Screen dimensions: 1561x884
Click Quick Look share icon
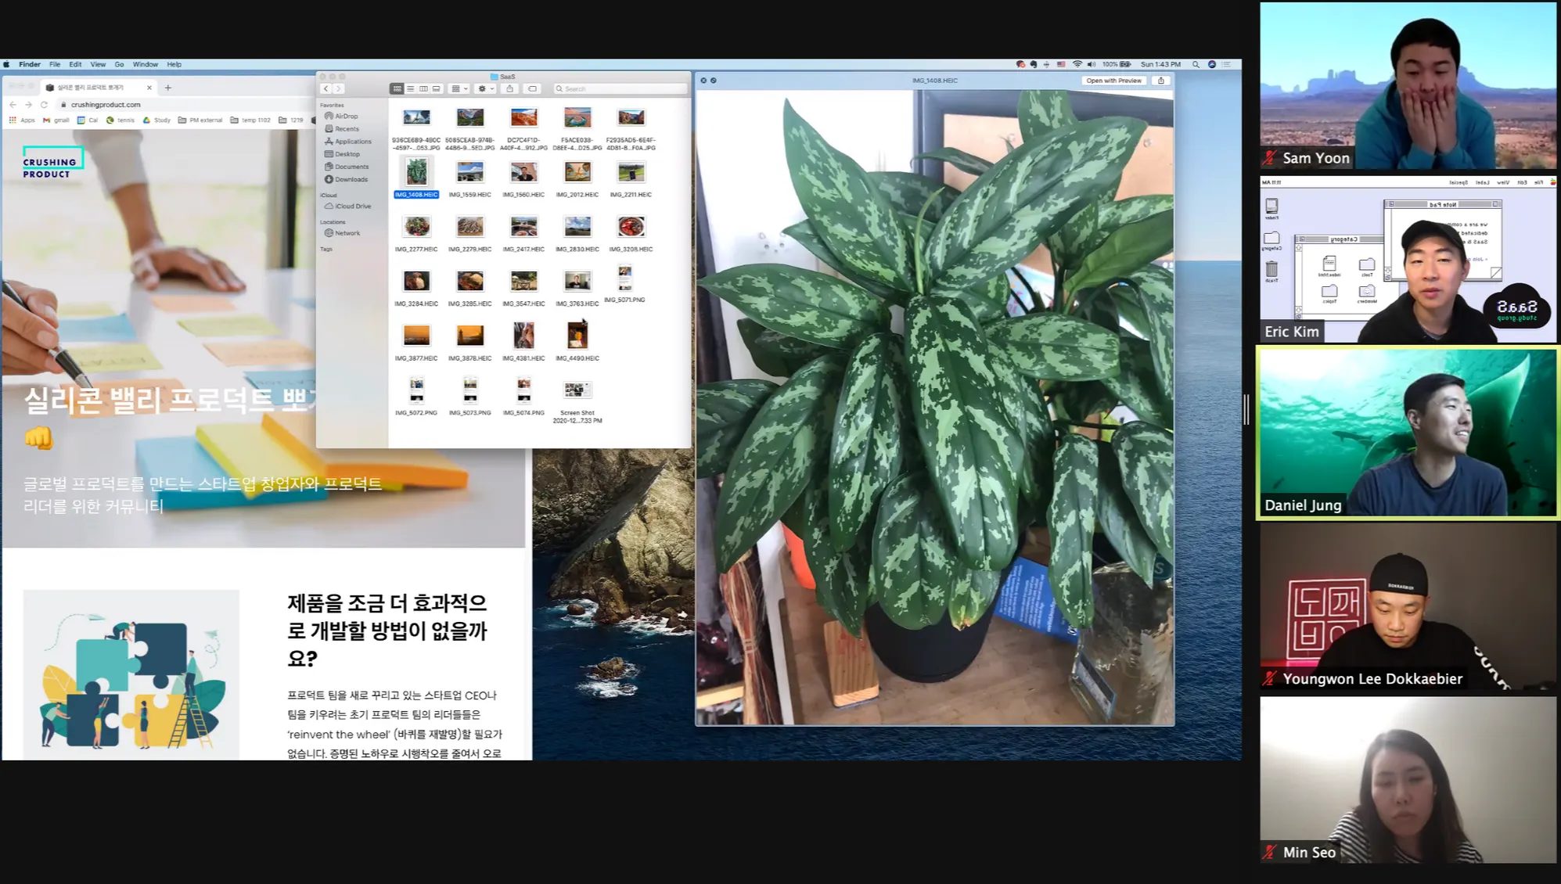pos(1161,81)
